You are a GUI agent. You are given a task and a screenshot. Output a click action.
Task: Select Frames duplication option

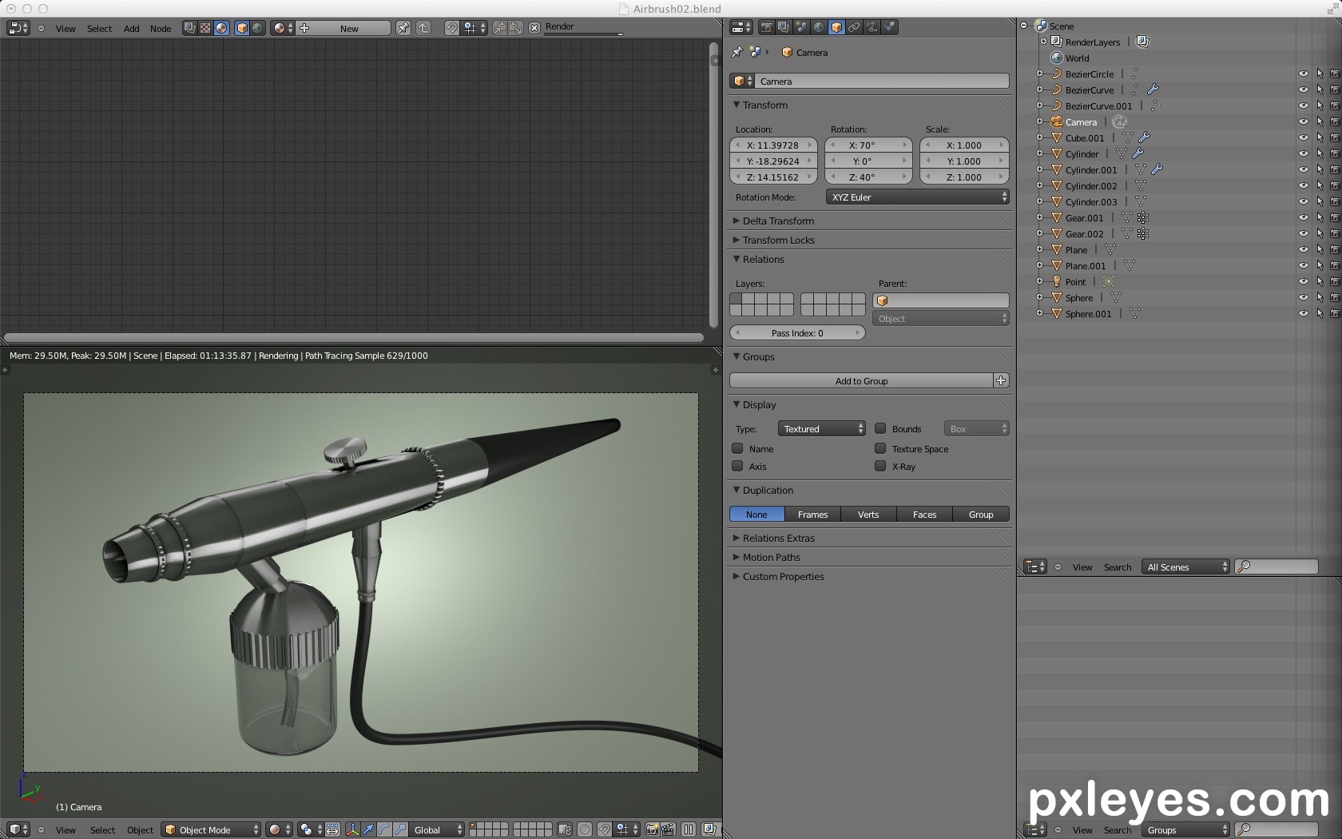(812, 514)
